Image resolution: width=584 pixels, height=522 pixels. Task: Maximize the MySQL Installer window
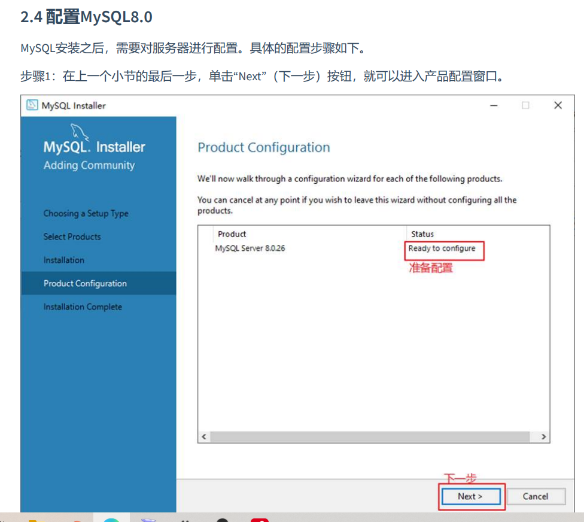coord(525,105)
